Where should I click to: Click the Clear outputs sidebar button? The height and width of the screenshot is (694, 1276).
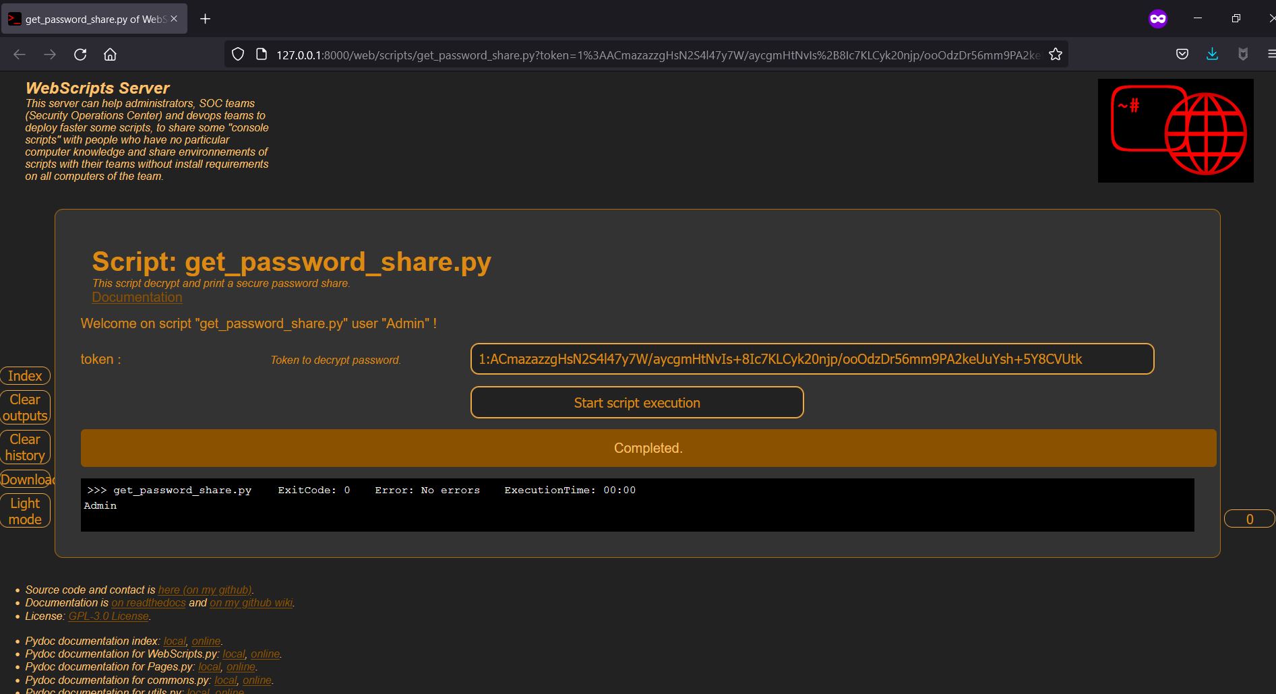pyautogui.click(x=25, y=407)
